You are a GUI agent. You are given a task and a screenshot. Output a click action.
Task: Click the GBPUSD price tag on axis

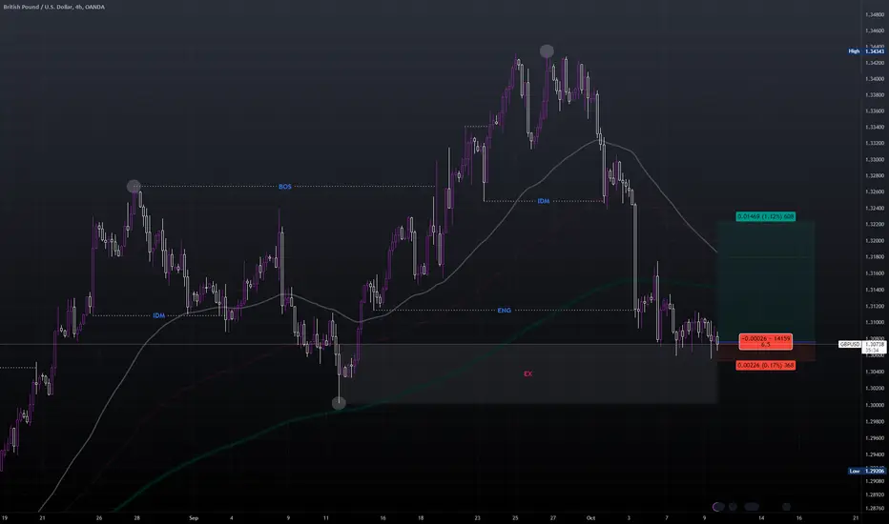point(849,345)
